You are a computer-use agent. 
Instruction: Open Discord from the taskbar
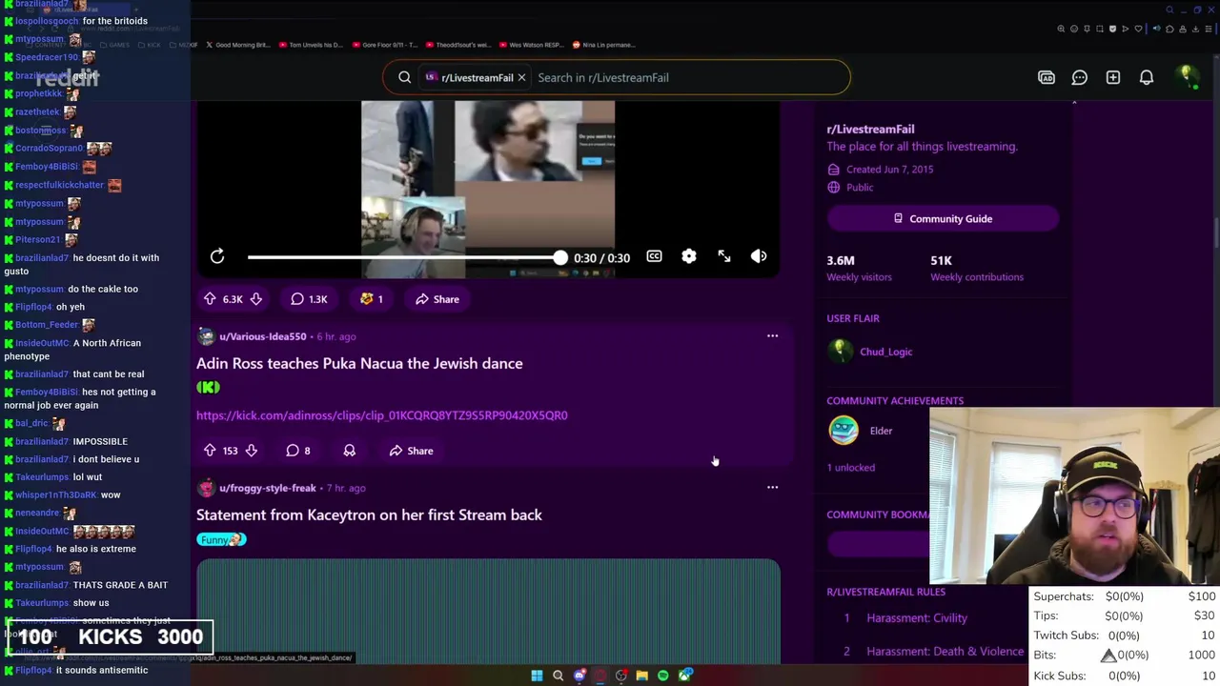pos(579,676)
